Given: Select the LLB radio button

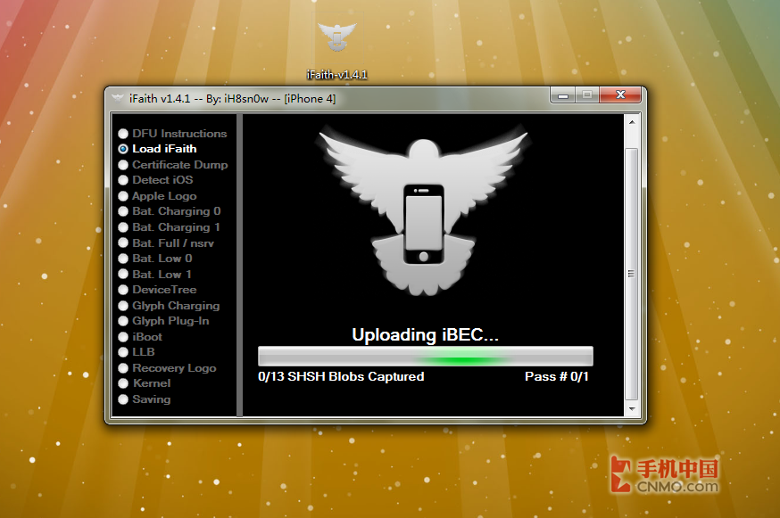Looking at the screenshot, I should point(123,352).
